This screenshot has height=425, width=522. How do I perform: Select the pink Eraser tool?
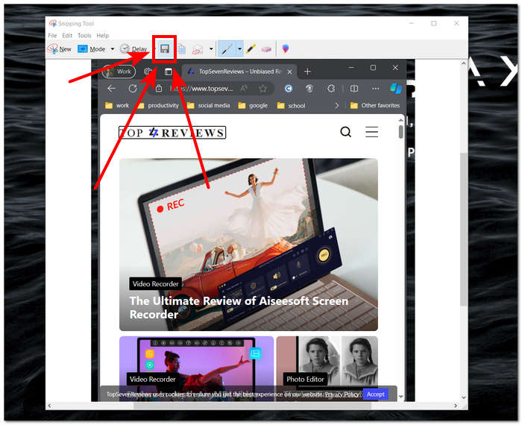[x=267, y=49]
